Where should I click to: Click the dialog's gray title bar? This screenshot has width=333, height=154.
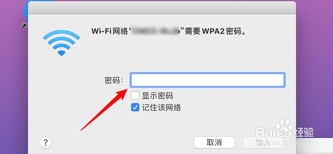[x=162, y=8]
